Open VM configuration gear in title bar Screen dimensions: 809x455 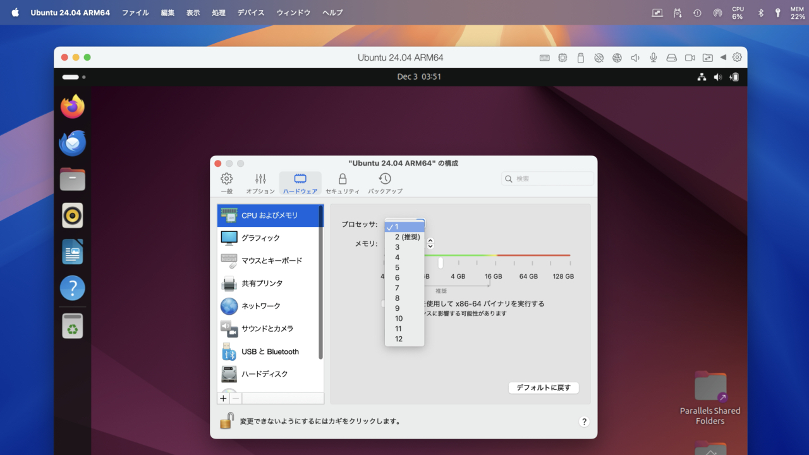[x=737, y=58]
